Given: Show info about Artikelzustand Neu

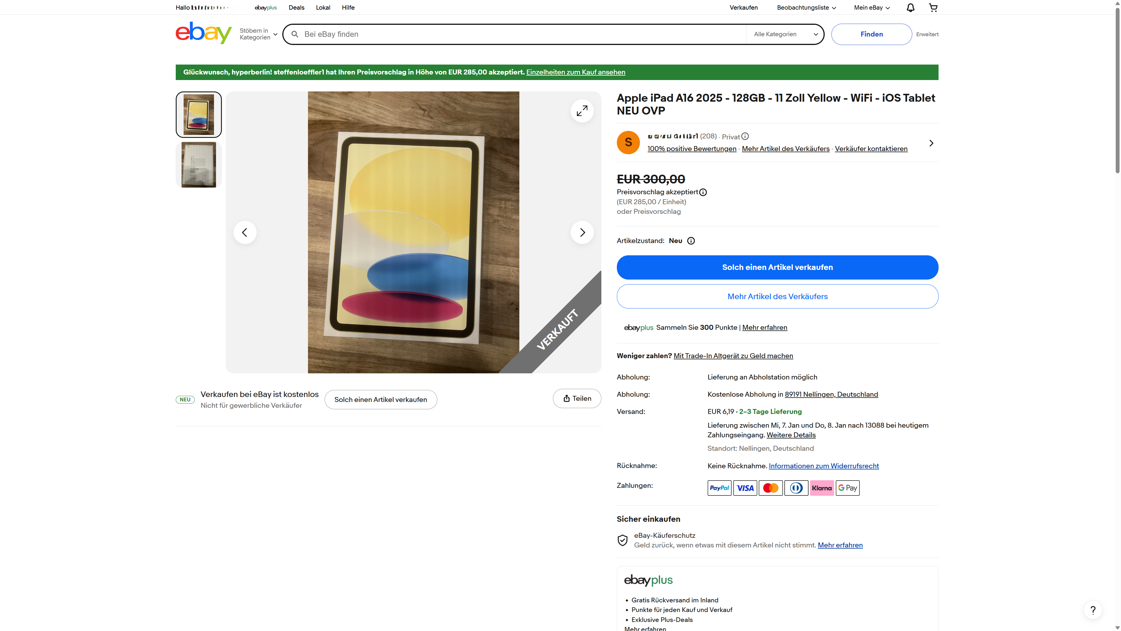Looking at the screenshot, I should tap(691, 241).
